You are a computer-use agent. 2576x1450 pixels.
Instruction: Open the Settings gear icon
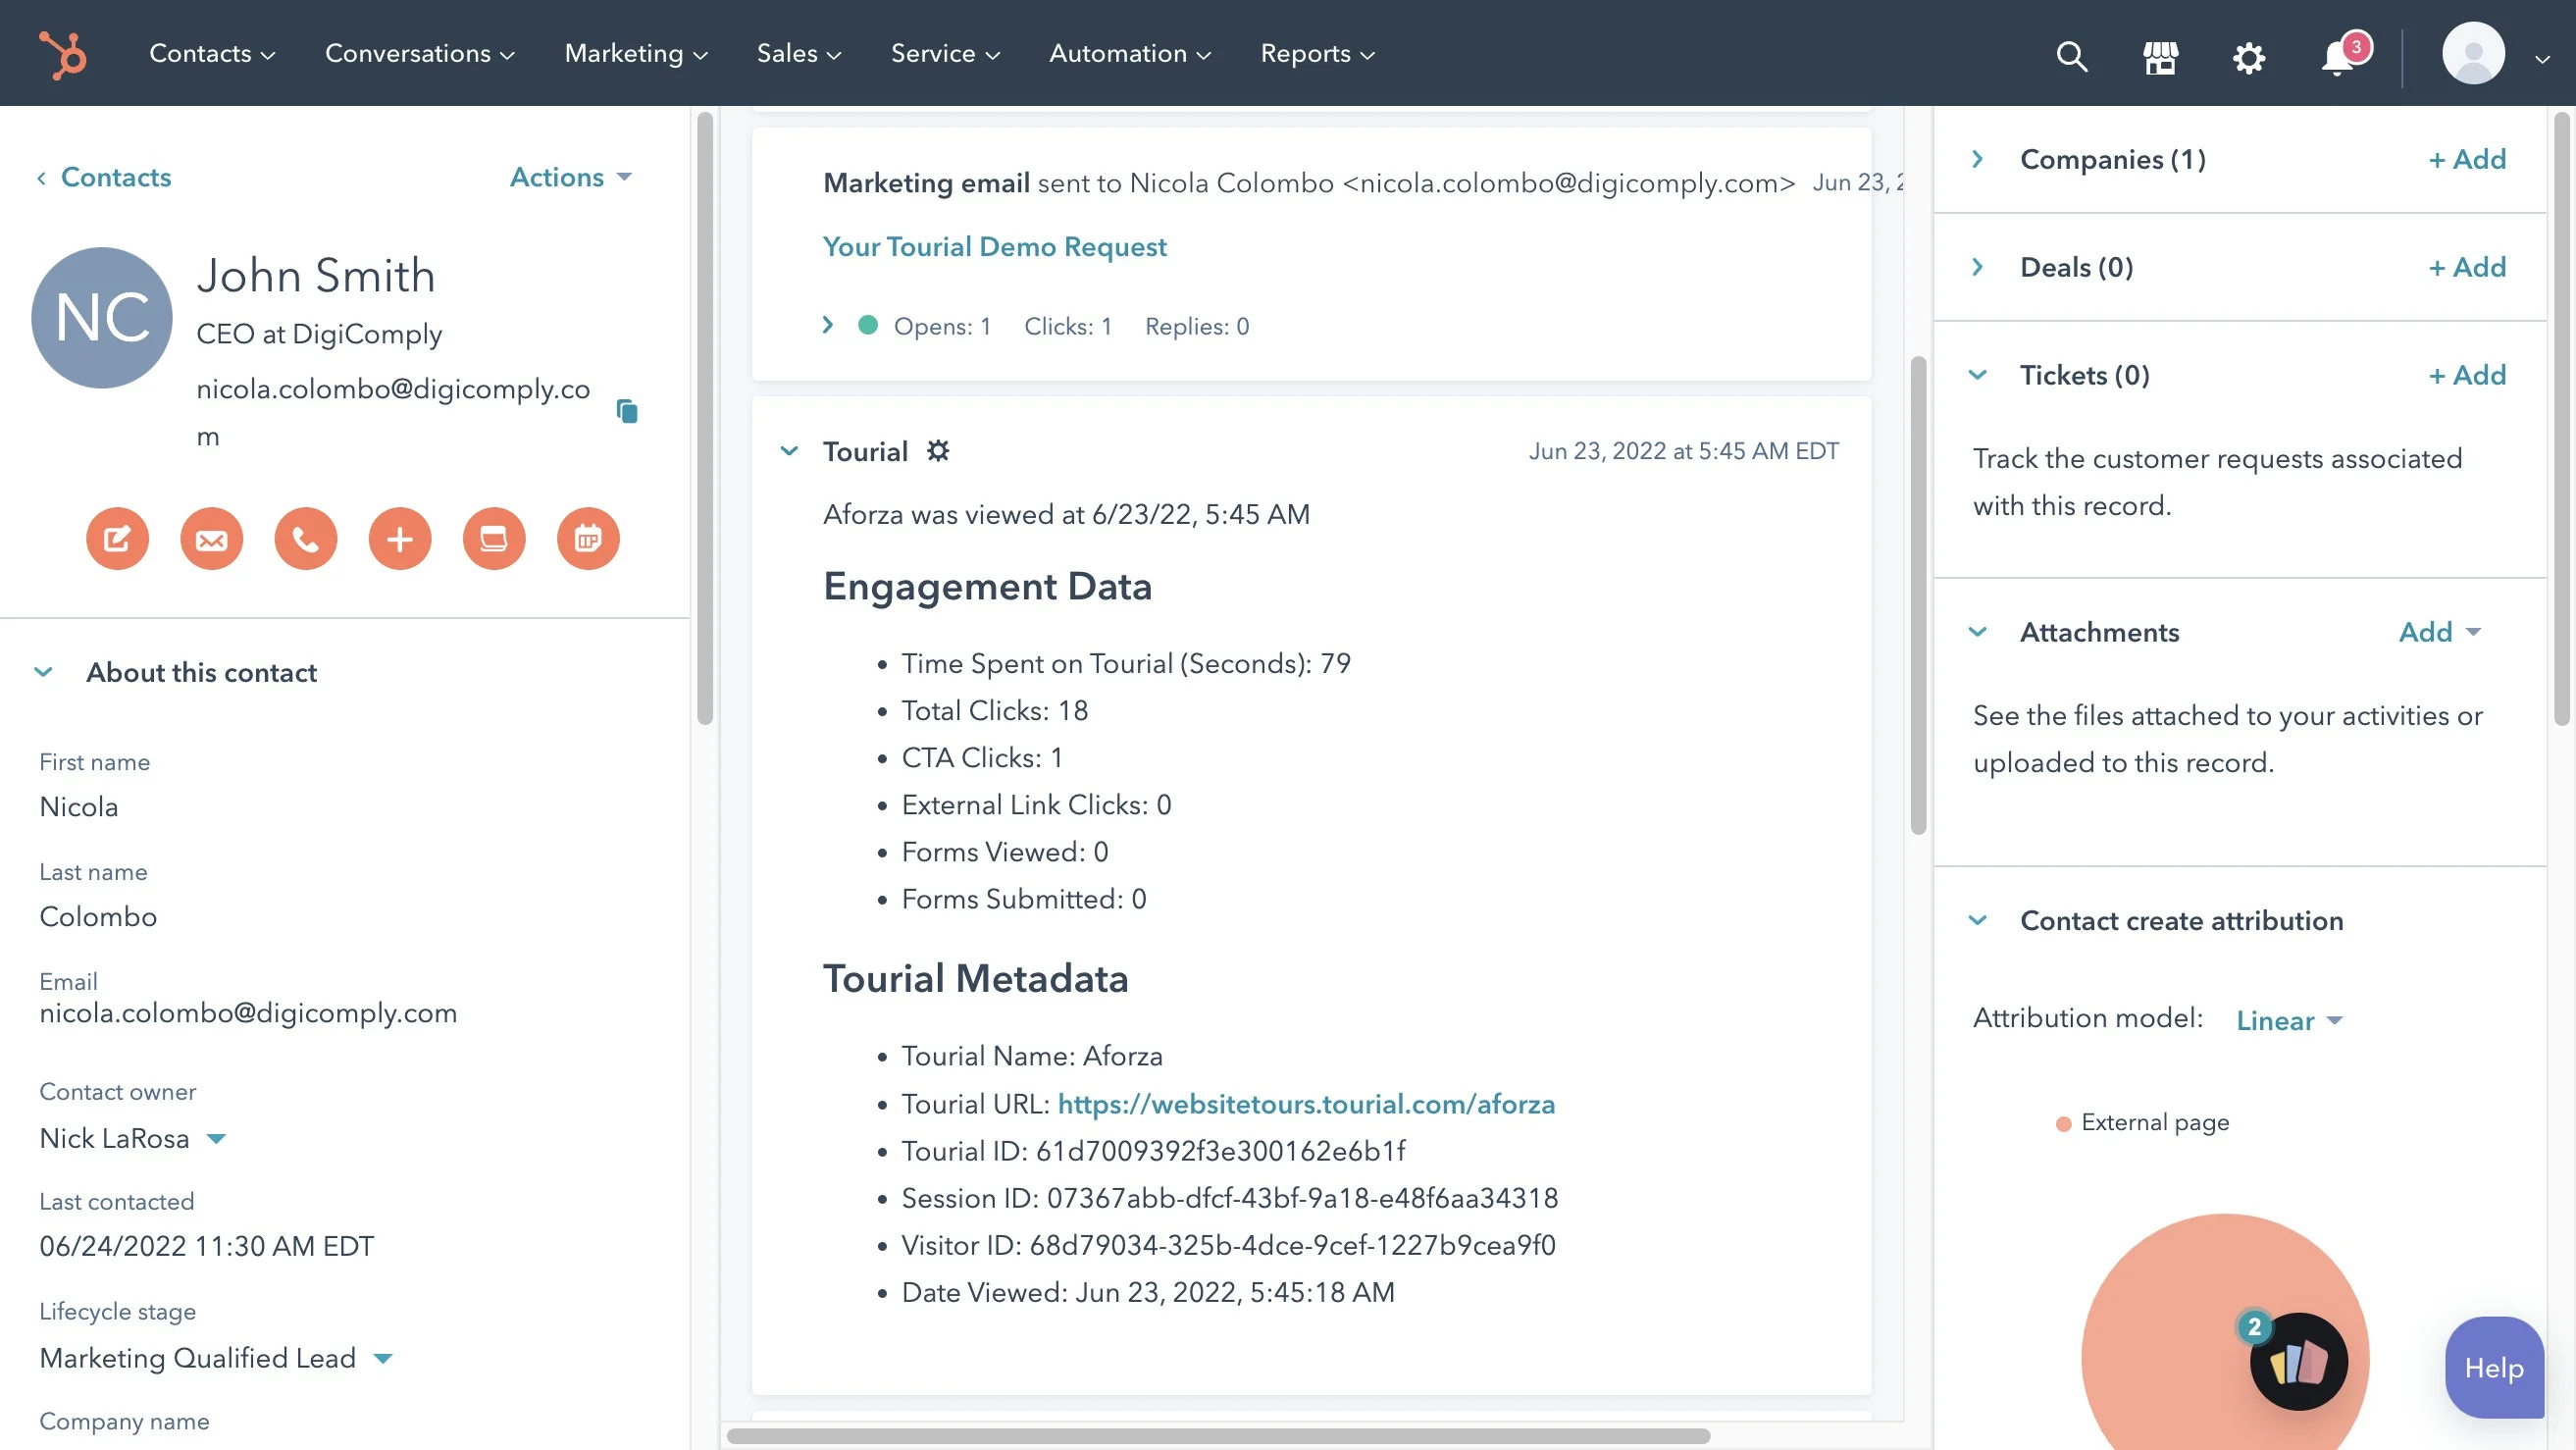click(2248, 56)
